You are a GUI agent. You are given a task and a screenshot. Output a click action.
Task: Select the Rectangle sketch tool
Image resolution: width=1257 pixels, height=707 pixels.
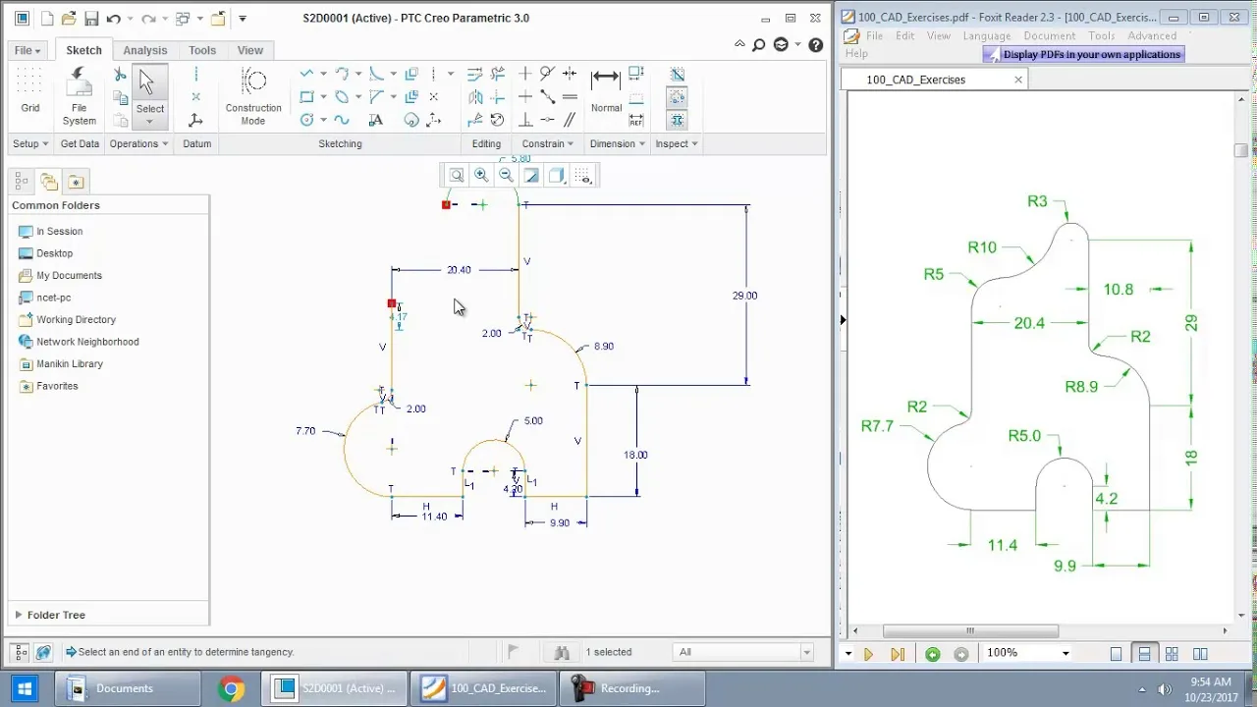click(306, 97)
